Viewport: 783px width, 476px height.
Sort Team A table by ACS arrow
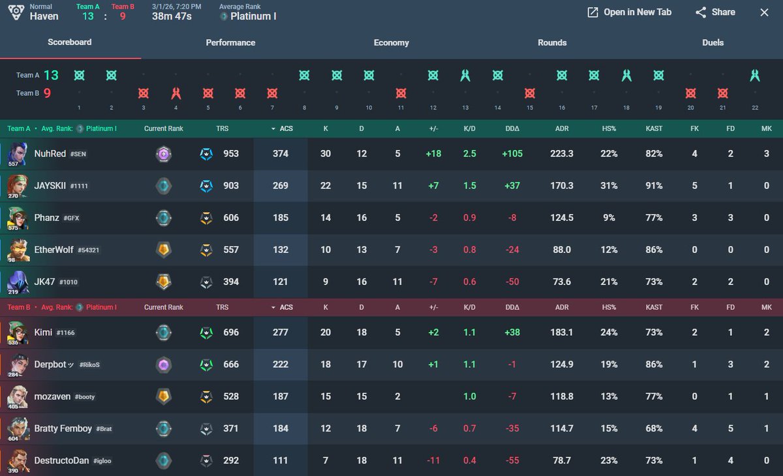point(273,128)
